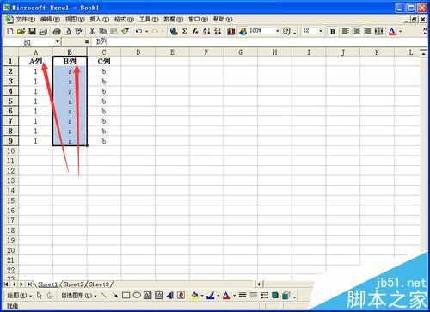Click the Cut scissors icon

92,31
